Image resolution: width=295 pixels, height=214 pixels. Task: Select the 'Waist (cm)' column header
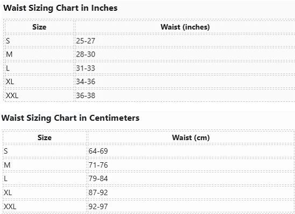(191, 137)
